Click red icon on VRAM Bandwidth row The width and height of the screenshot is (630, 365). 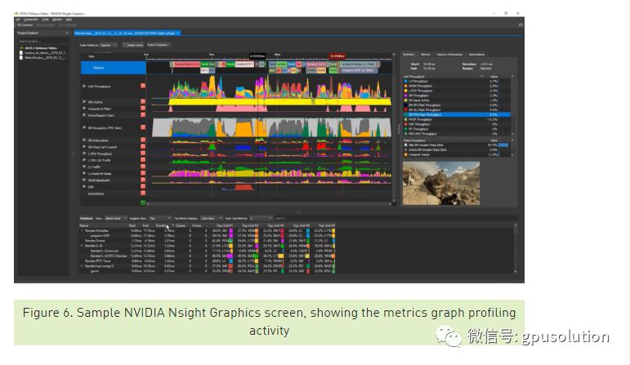pos(143,180)
